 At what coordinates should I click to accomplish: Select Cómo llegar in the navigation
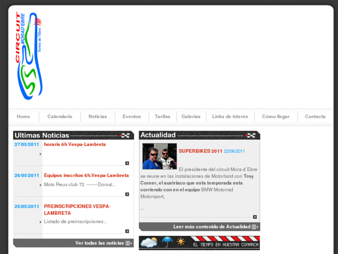276,117
